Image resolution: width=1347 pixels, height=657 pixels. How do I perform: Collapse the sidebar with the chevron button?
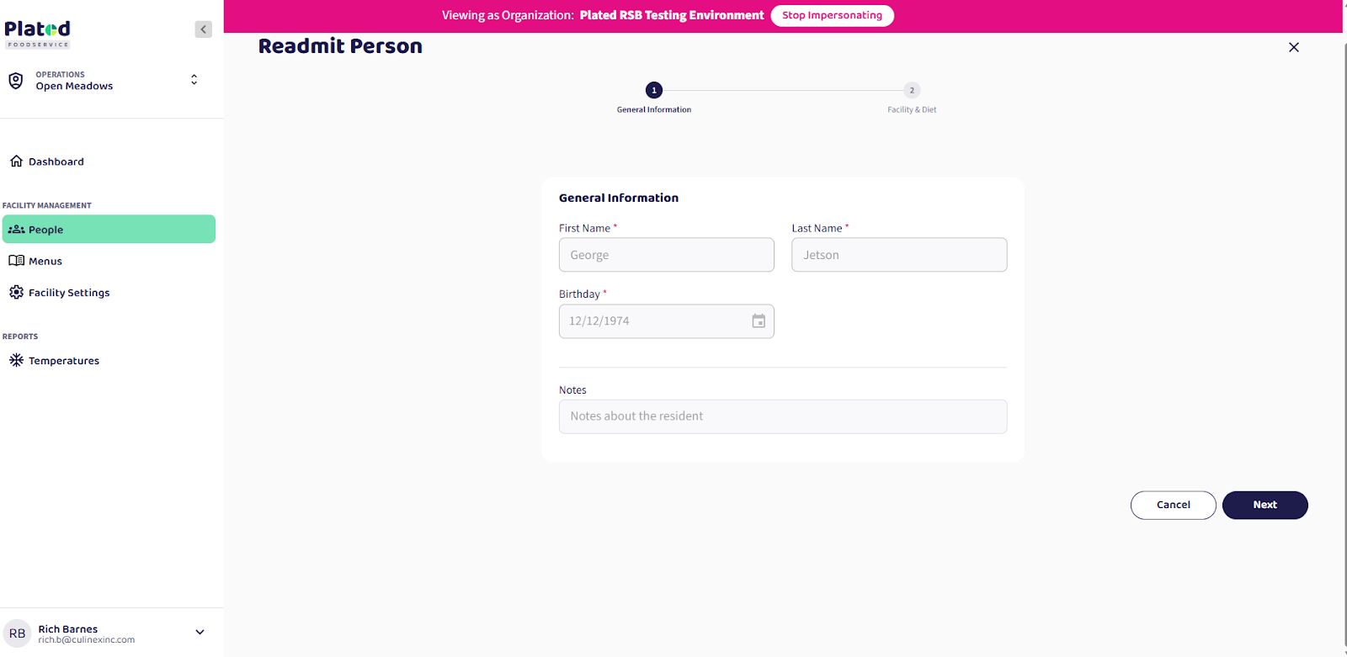pyautogui.click(x=203, y=29)
